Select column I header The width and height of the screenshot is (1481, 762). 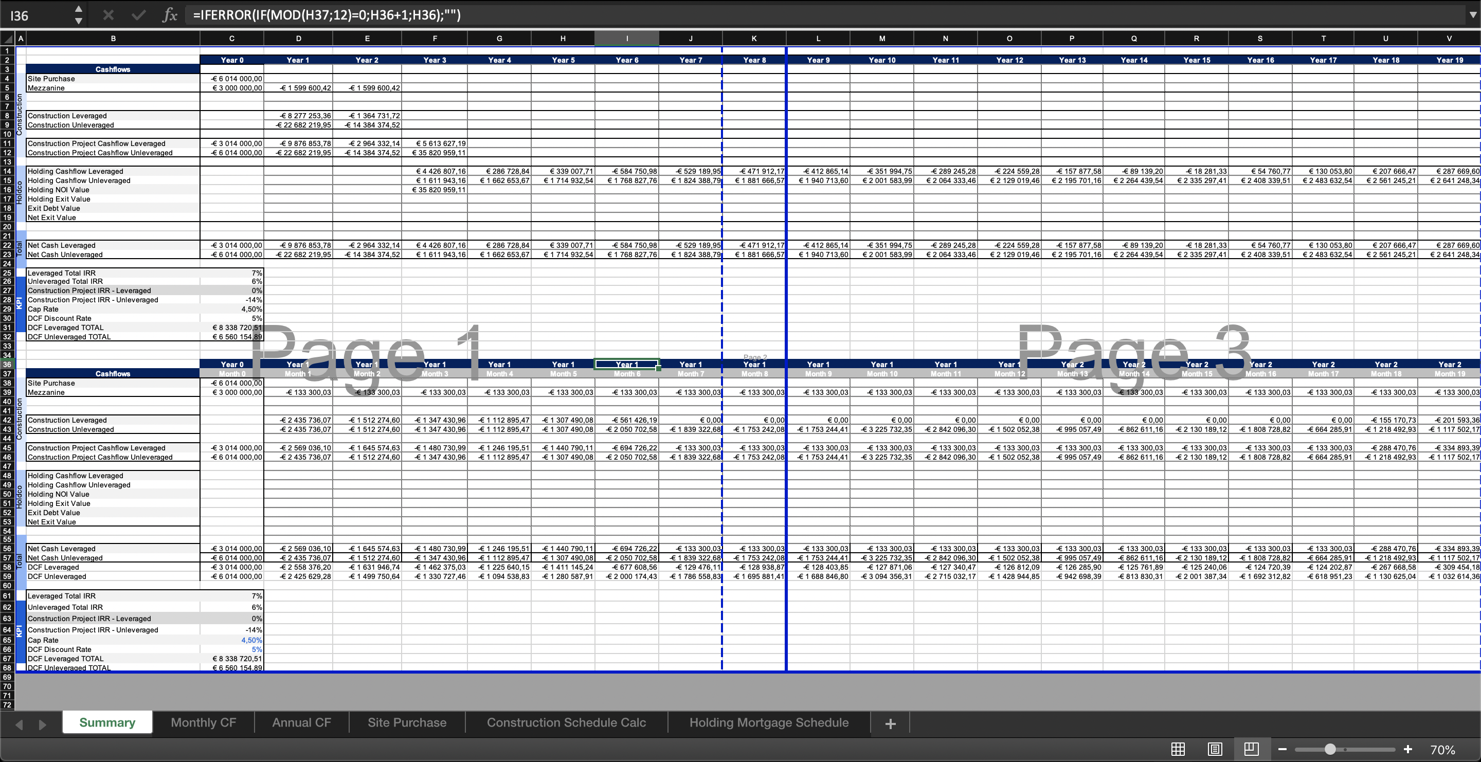click(x=627, y=39)
